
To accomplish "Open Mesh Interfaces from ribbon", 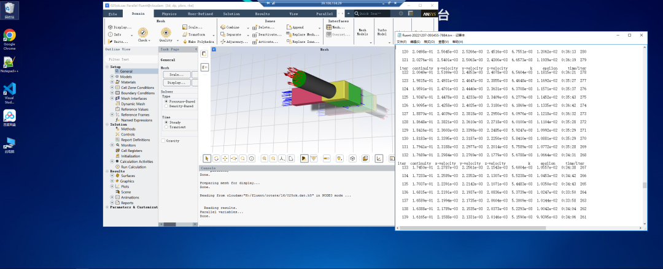I will 336,28.
